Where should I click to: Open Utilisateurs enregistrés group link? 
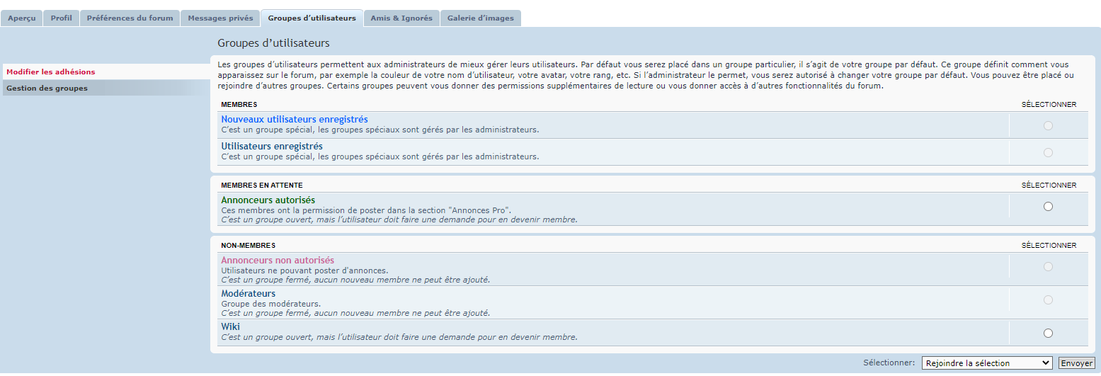272,147
